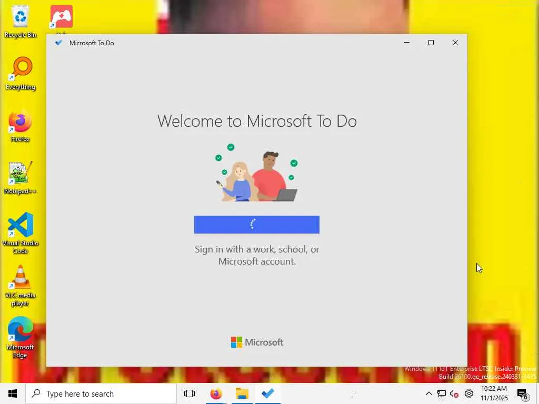Open the notification center with 6 notifications
This screenshot has width=539, height=404.
(x=523, y=394)
